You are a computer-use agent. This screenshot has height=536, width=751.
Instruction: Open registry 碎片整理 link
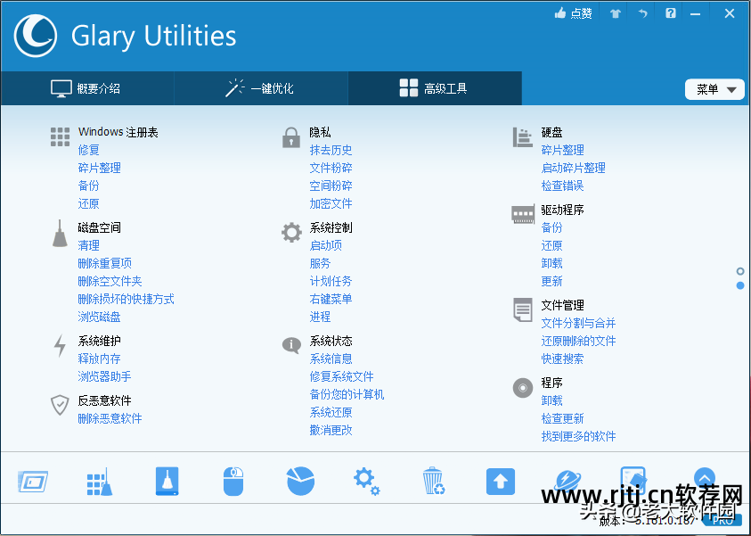[99, 168]
